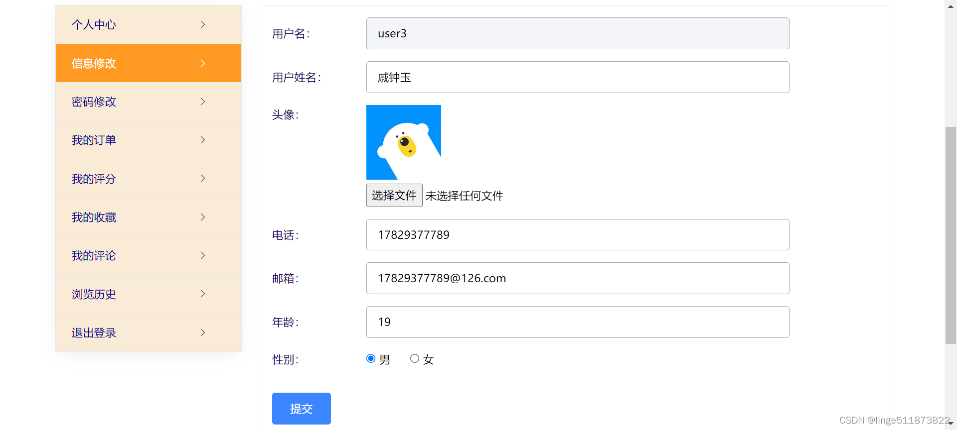Screen dimensions: 957x430
Task: Click the chevron arrow next to 浏览历史
Action: click(203, 294)
